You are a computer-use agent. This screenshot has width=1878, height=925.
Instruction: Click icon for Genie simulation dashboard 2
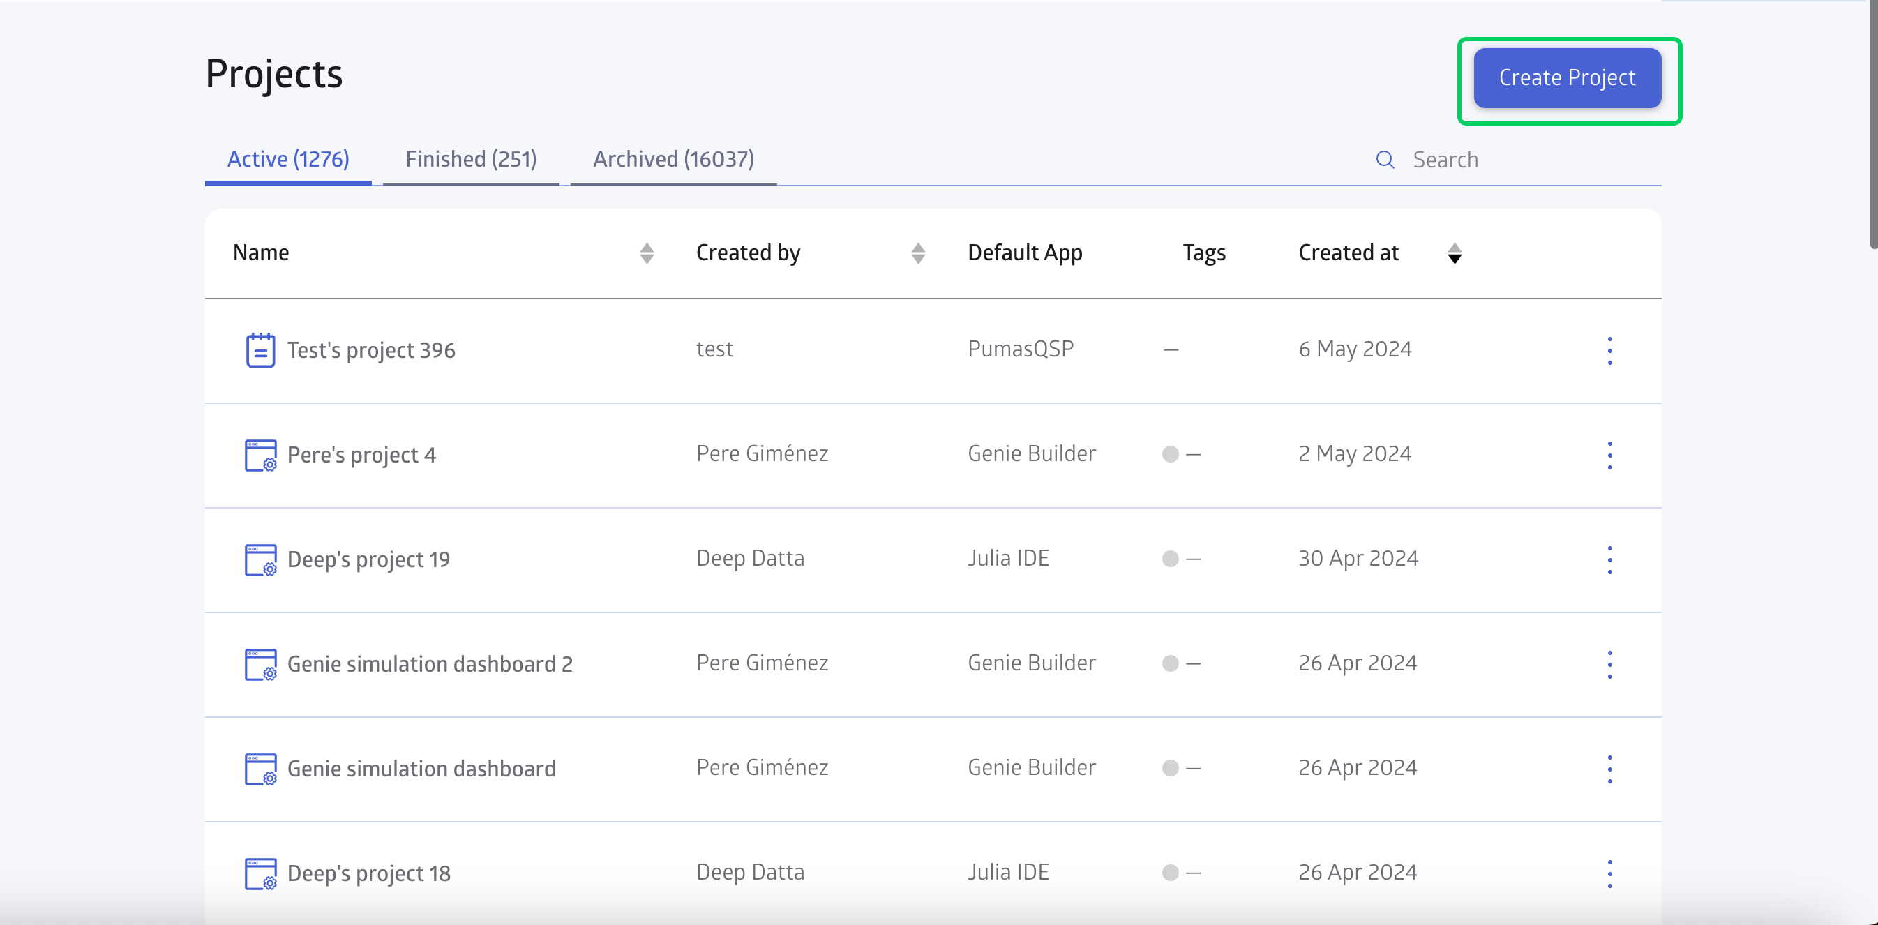[260, 664]
